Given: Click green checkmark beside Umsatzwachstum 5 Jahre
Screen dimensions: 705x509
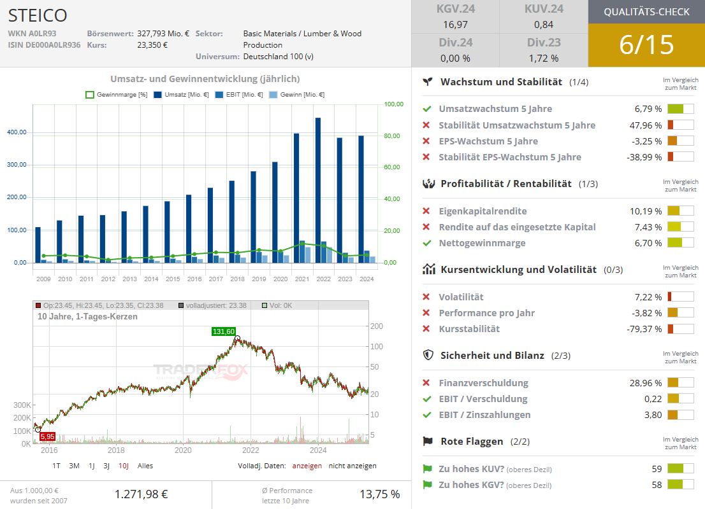Looking at the screenshot, I should tap(427, 109).
